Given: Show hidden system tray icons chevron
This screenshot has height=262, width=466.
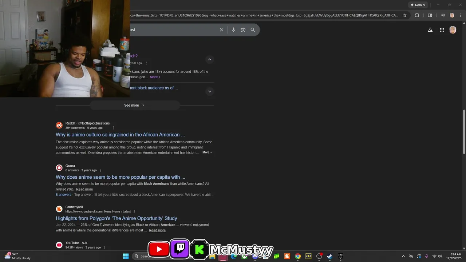Looking at the screenshot, I should tap(403, 256).
